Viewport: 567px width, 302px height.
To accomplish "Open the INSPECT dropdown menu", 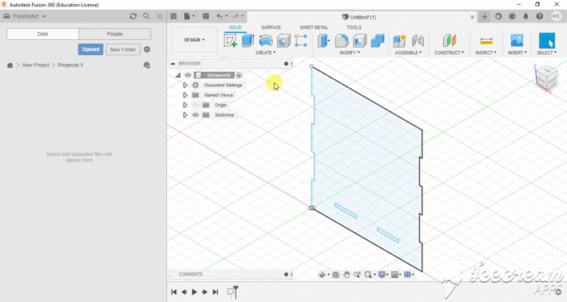I will point(486,53).
